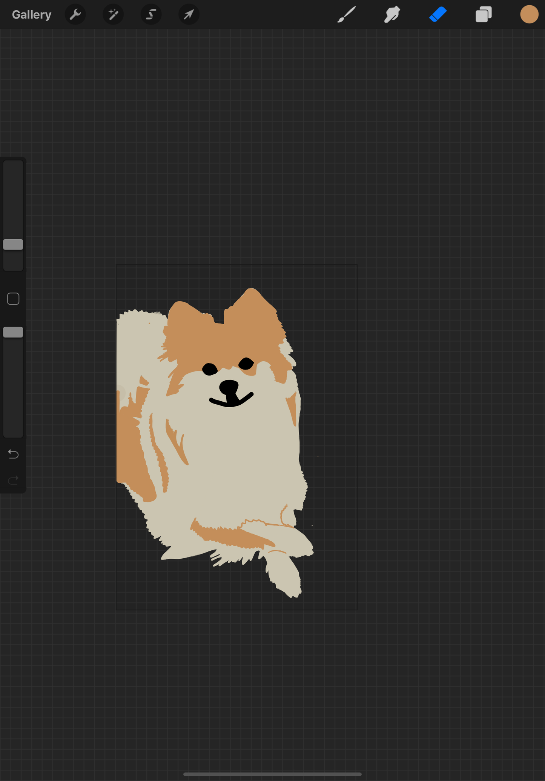The height and width of the screenshot is (781, 545).
Task: Open the Actions wrench menu
Action: tap(75, 15)
